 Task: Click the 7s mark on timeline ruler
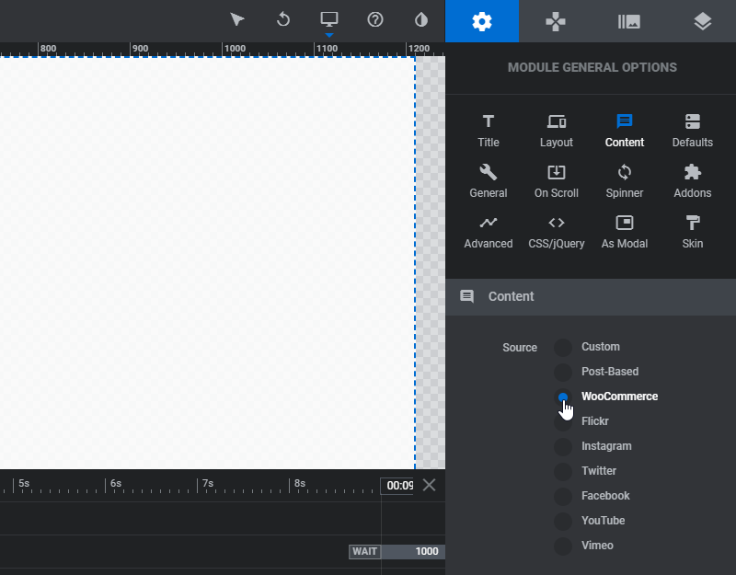coord(208,484)
